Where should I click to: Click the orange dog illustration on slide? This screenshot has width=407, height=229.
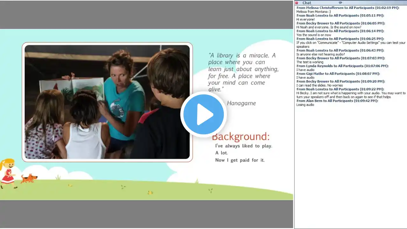[x=29, y=178]
